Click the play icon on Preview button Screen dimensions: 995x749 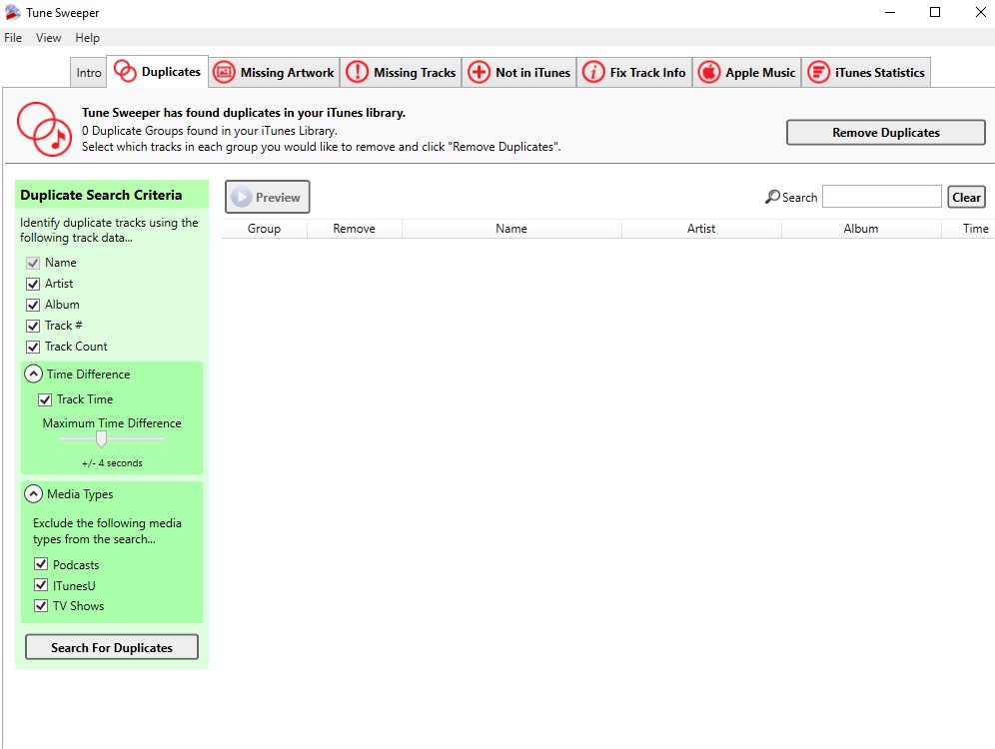241,198
